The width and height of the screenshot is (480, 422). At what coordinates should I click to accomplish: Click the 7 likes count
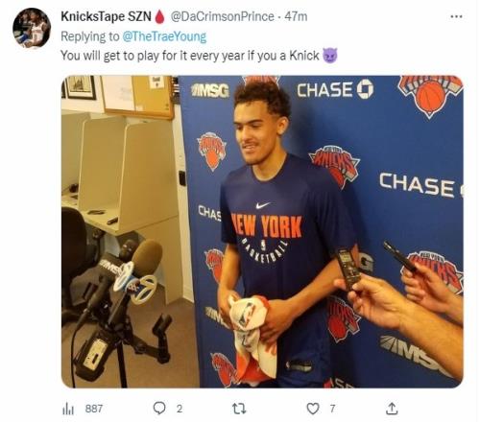(x=332, y=409)
